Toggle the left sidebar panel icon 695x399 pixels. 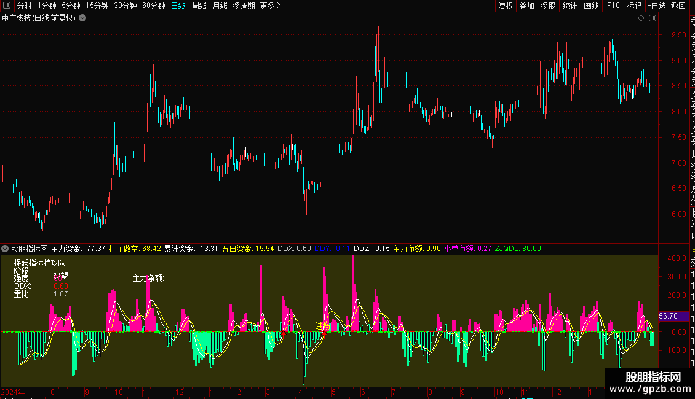(x=6, y=6)
